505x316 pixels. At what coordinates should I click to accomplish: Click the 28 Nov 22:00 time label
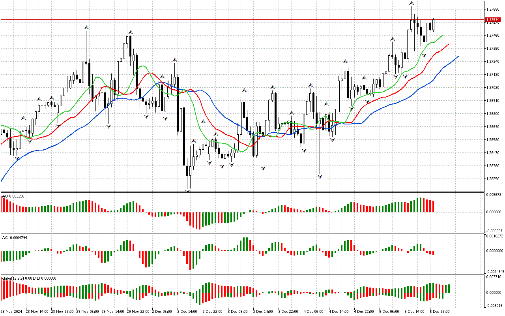coord(62,312)
